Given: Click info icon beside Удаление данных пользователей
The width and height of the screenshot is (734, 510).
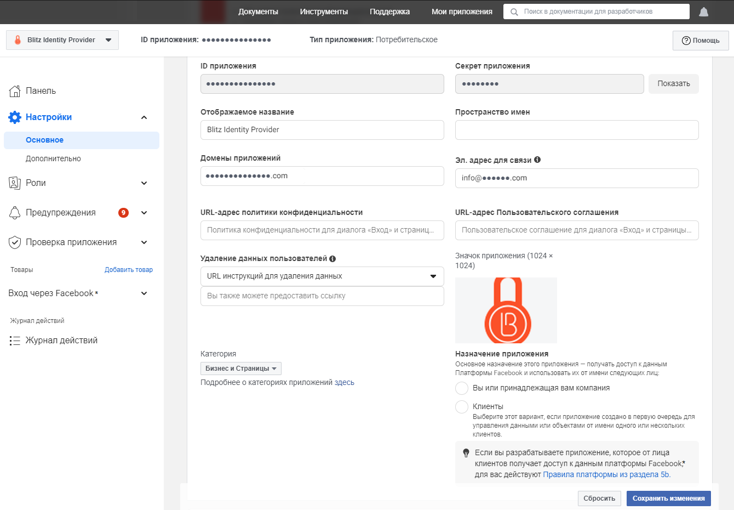Looking at the screenshot, I should click(332, 259).
